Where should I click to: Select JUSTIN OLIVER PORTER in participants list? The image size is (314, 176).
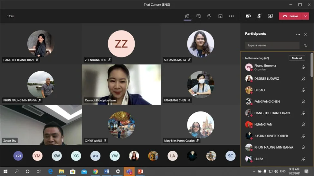(x=271, y=136)
